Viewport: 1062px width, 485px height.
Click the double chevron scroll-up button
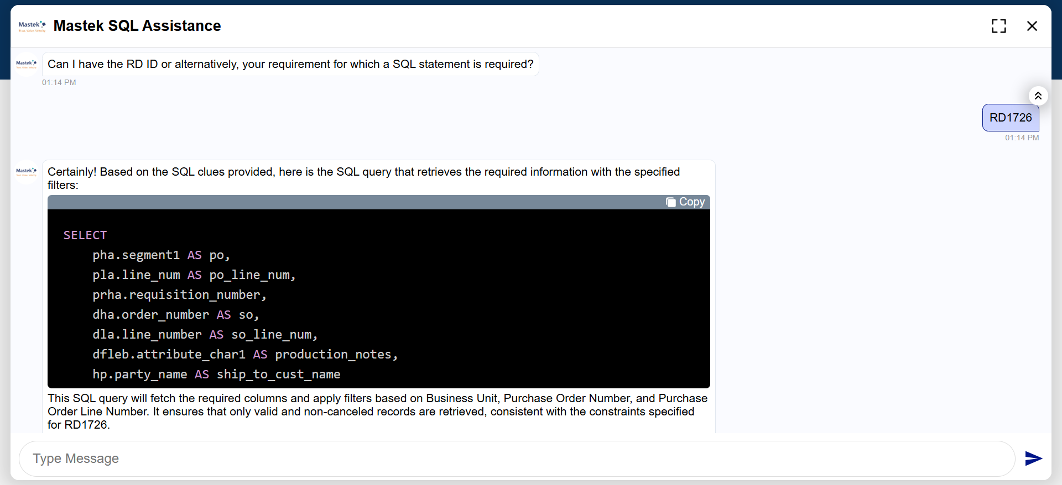1038,96
